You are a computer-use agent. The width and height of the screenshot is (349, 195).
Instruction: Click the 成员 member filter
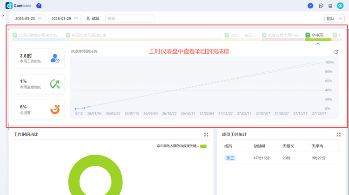[x=93, y=19]
